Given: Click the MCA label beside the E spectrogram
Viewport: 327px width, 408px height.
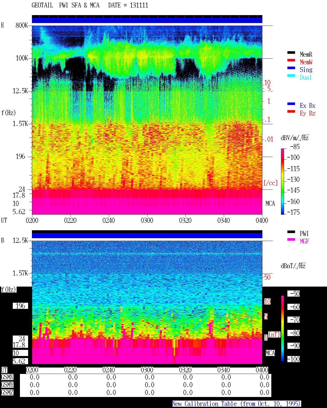Looking at the screenshot, I should 270,204.
